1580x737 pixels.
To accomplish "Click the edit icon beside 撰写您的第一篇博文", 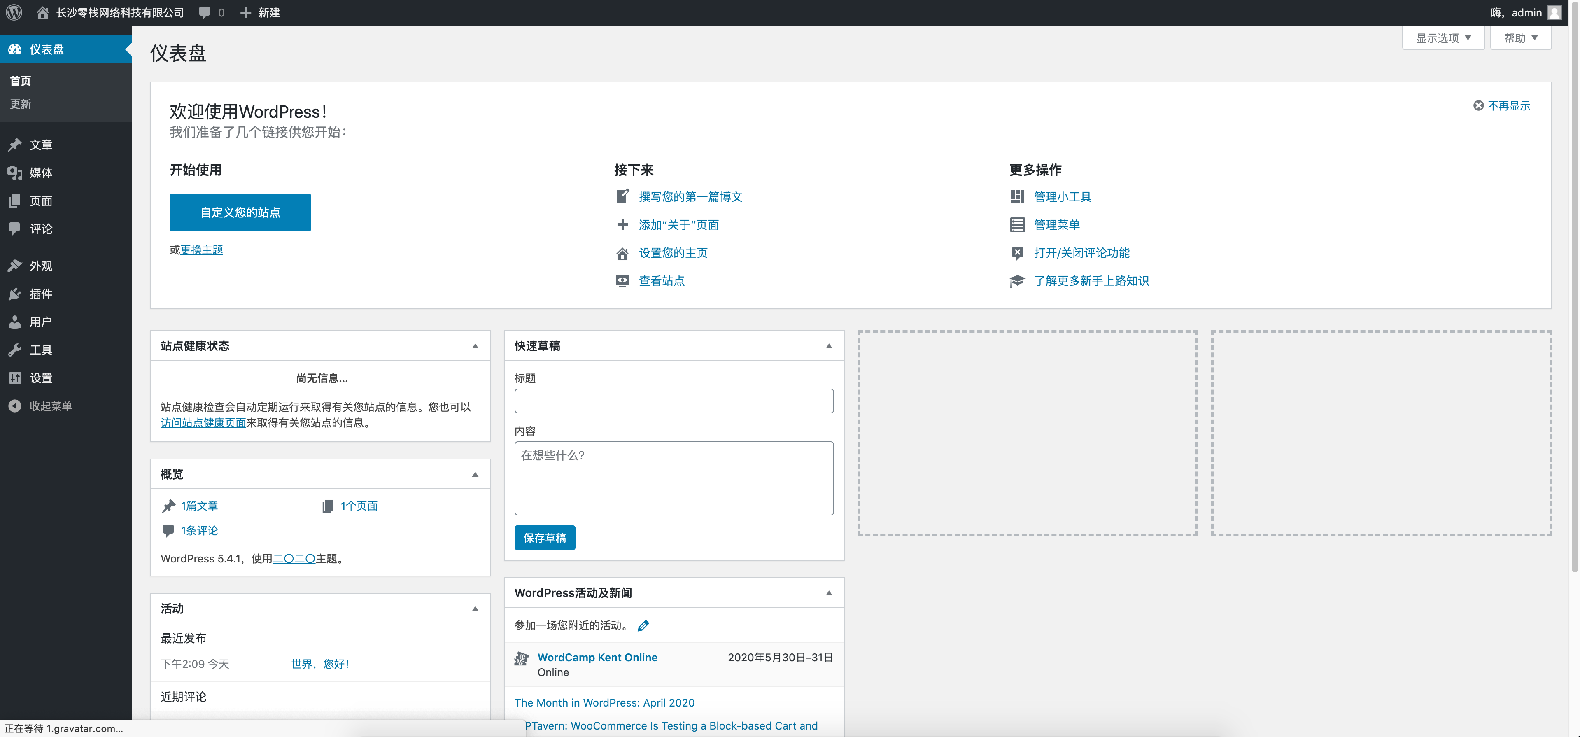I will point(622,196).
